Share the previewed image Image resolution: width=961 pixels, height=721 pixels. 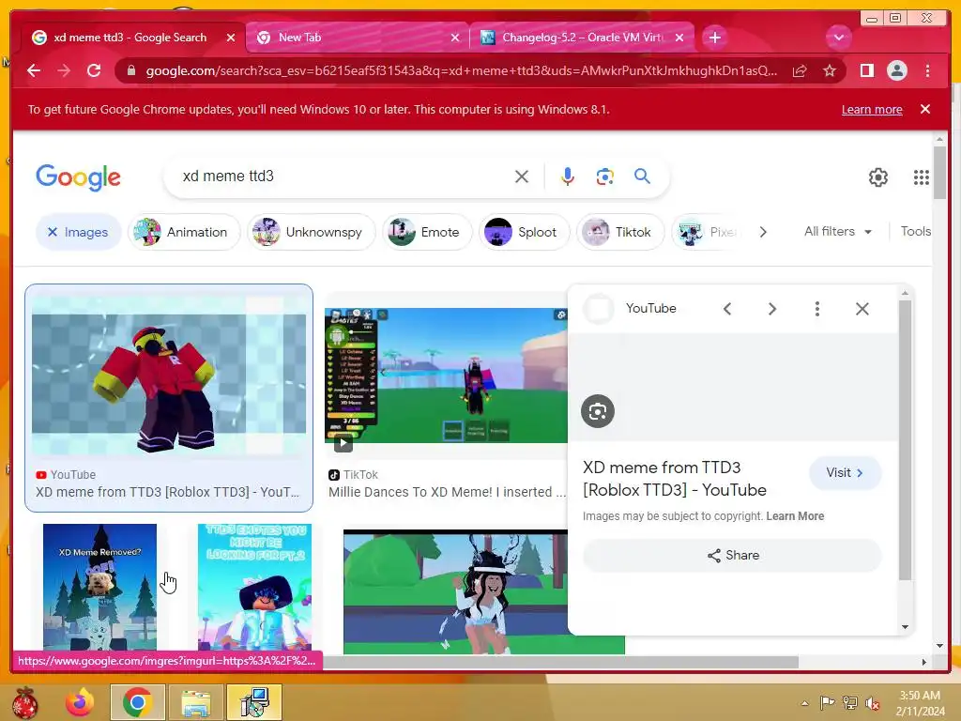[x=732, y=556]
